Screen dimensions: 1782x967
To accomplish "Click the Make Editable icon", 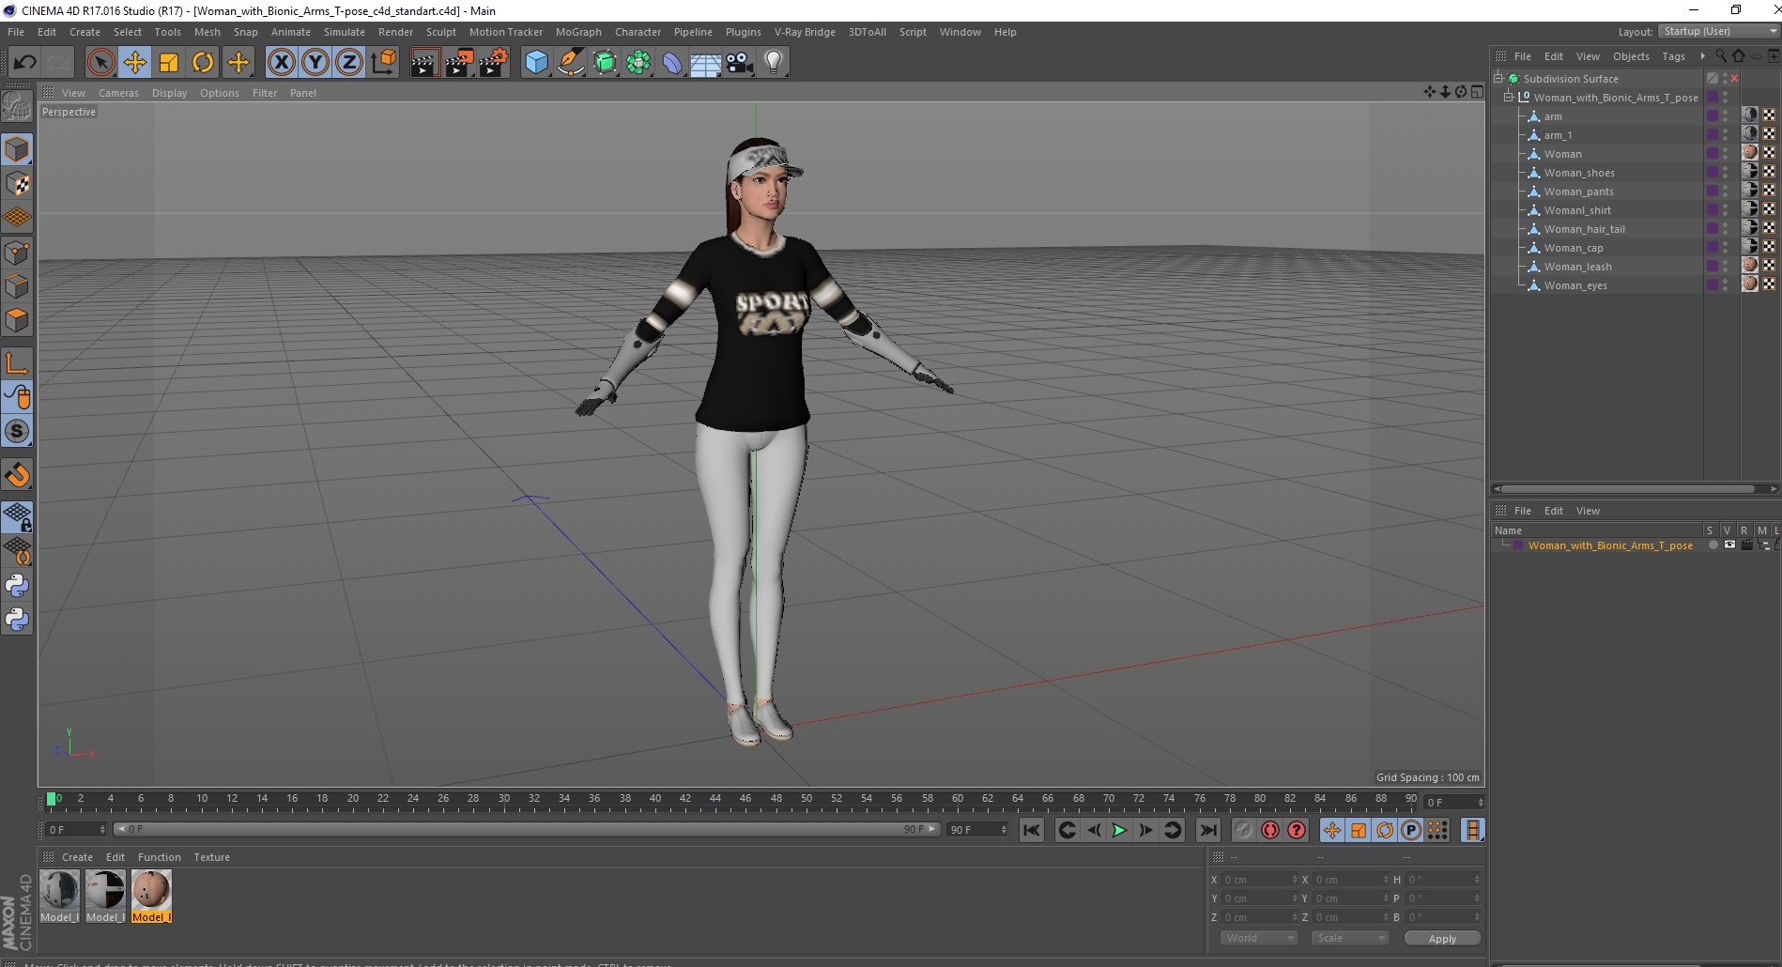I will [x=17, y=107].
